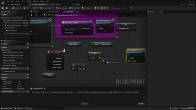196x110 pixels.
Task: Select the Set Percent node header
Action: click(x=136, y=51)
